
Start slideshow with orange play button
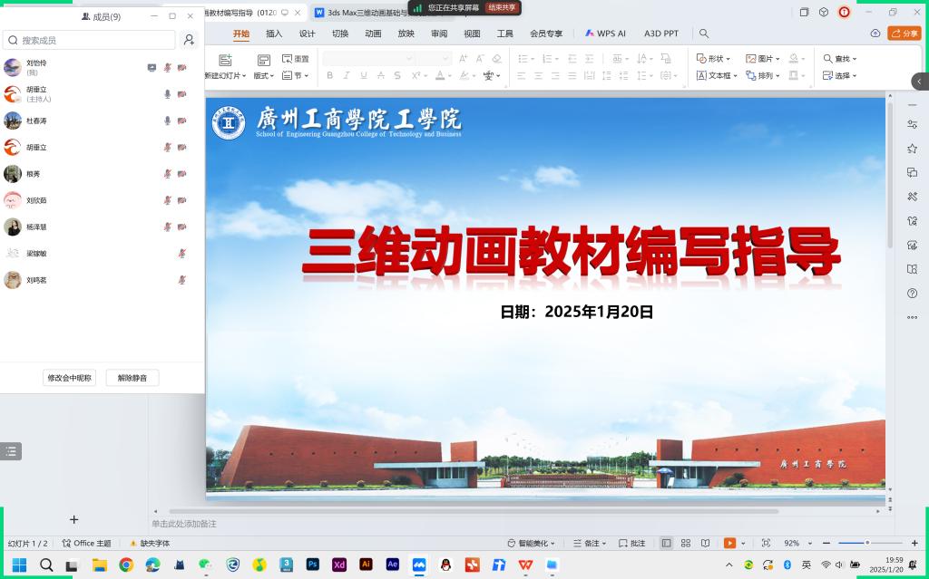click(729, 543)
